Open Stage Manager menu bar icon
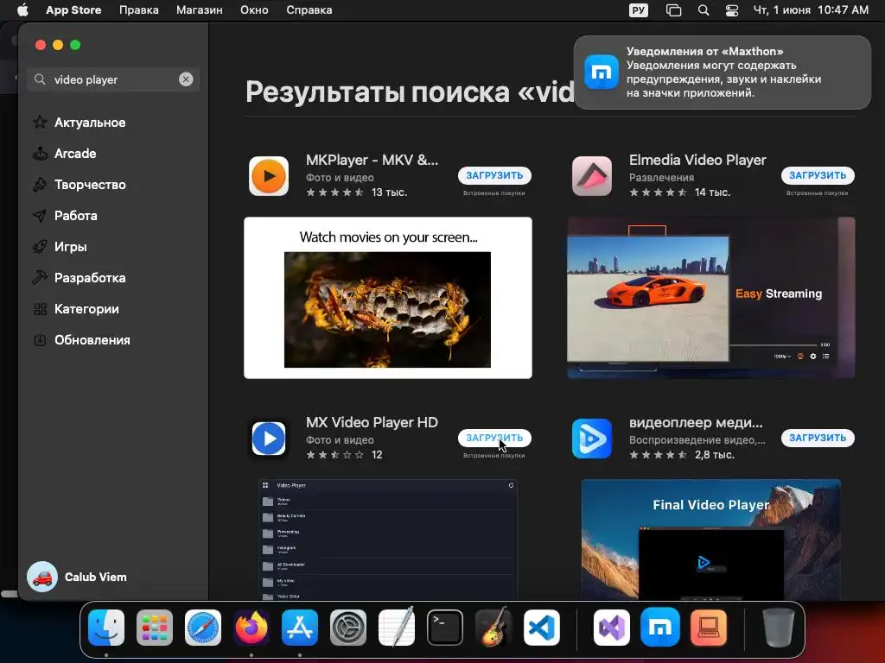The height and width of the screenshot is (663, 885). tap(673, 10)
